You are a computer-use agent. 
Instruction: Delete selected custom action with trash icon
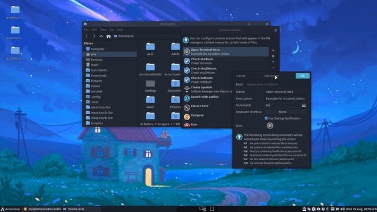point(273,57)
